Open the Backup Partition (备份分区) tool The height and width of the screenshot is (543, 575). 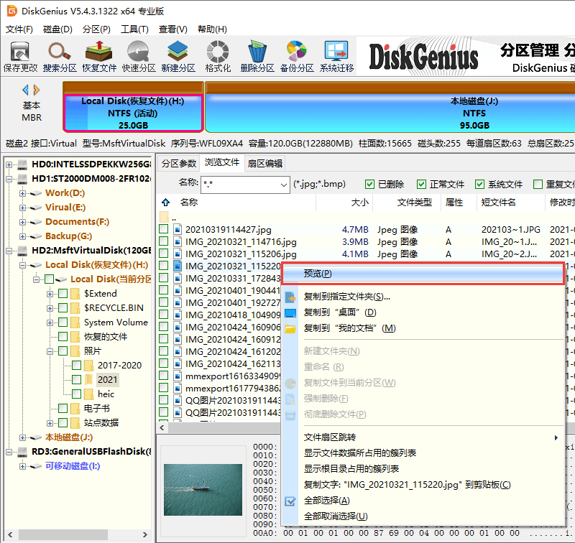pos(297,51)
